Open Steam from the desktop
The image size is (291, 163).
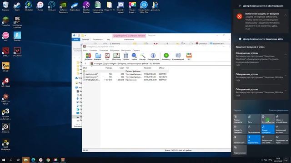click(17, 6)
